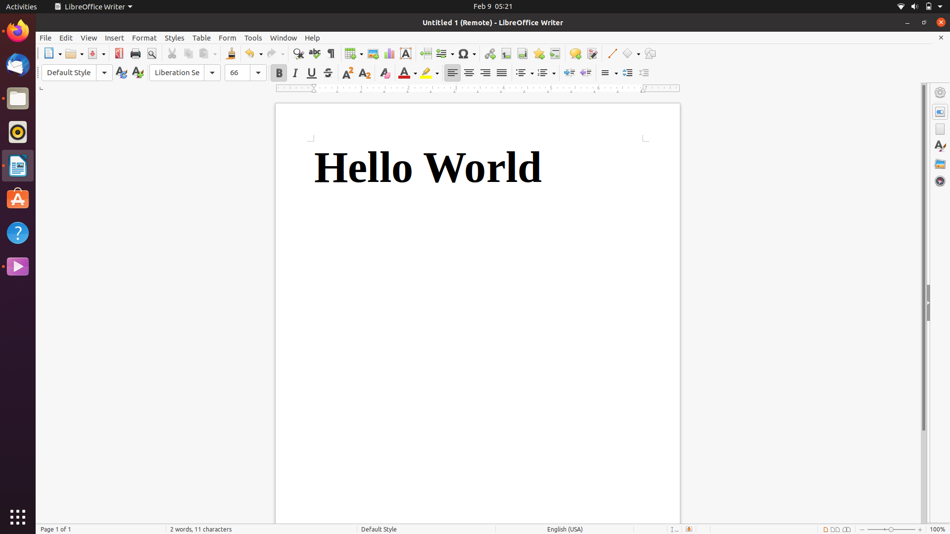Open special character dropdown arrow

[474, 54]
